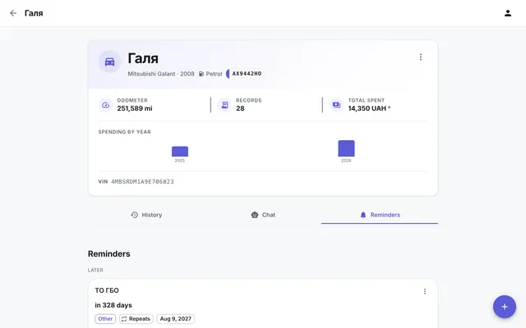This screenshot has width=526, height=328.
Task: Switch to the History tab
Action: [x=146, y=215]
